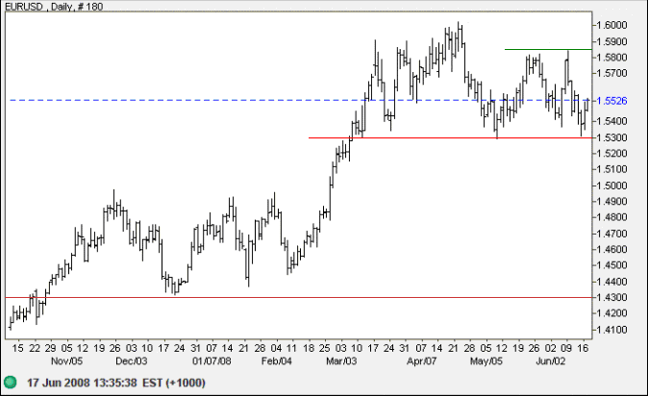The width and height of the screenshot is (648, 396).
Task: Click the 'Dec/03' month label
Action: pos(132,361)
